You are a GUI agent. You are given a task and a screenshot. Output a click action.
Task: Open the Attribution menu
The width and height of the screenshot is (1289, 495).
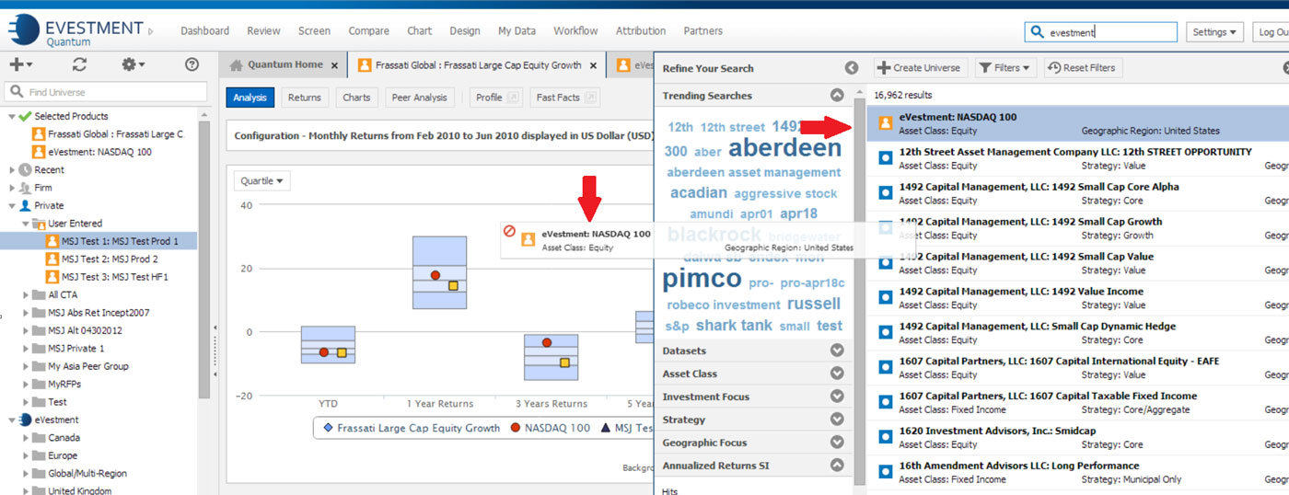coord(641,31)
